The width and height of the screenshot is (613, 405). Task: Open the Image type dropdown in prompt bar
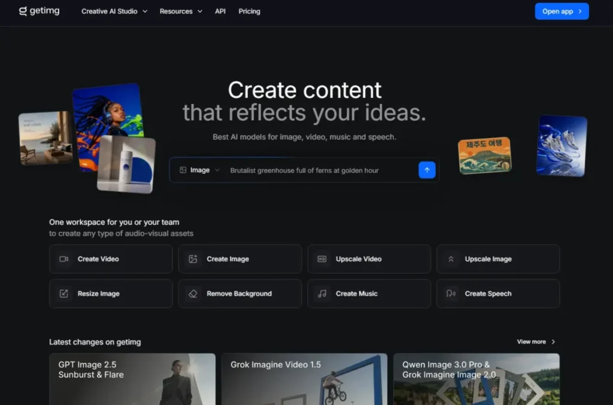200,170
